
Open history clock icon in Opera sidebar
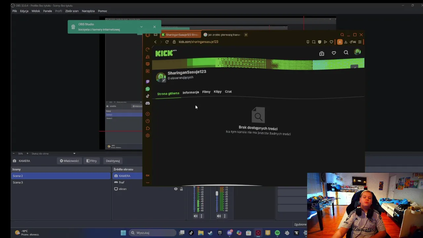(148, 121)
